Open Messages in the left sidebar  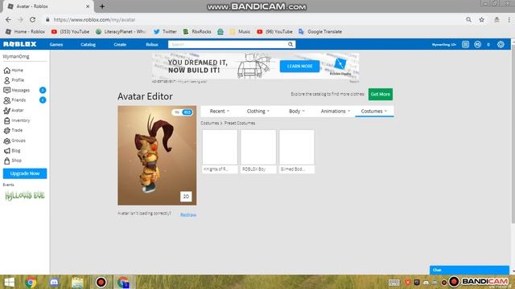coord(17,90)
